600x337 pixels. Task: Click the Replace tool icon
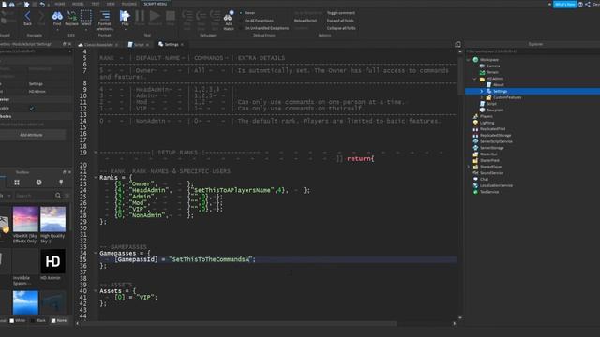(x=71, y=16)
